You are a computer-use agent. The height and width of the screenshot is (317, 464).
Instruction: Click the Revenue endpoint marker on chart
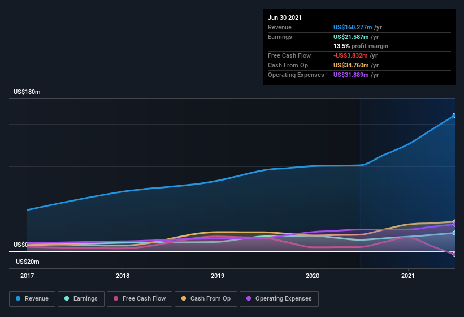pyautogui.click(x=454, y=115)
